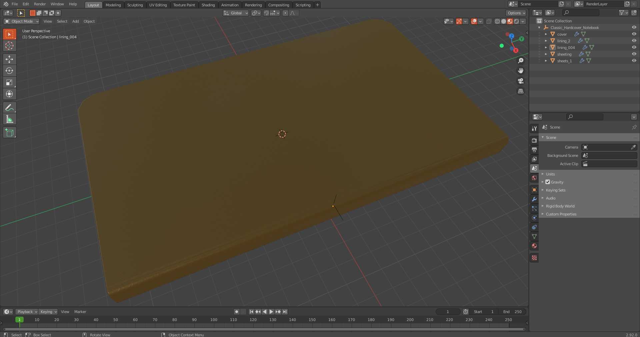The width and height of the screenshot is (640, 337).
Task: Open the Physics properties tab
Action: pyautogui.click(x=534, y=218)
